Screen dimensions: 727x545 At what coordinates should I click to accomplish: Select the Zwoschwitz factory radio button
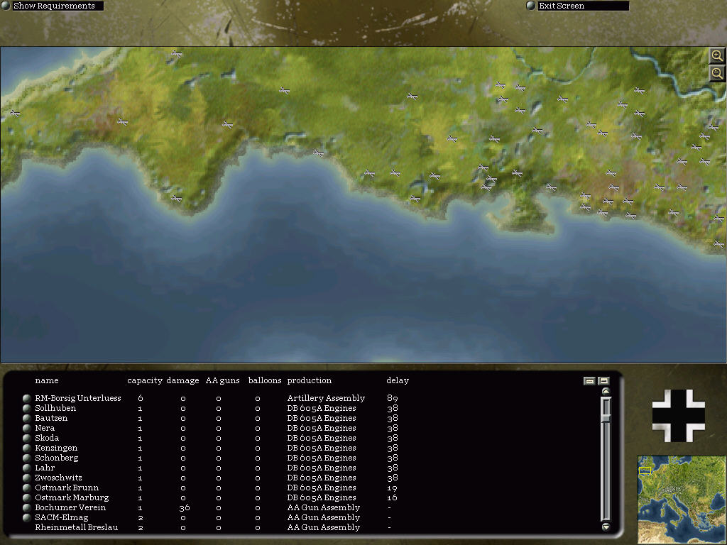[x=26, y=478]
